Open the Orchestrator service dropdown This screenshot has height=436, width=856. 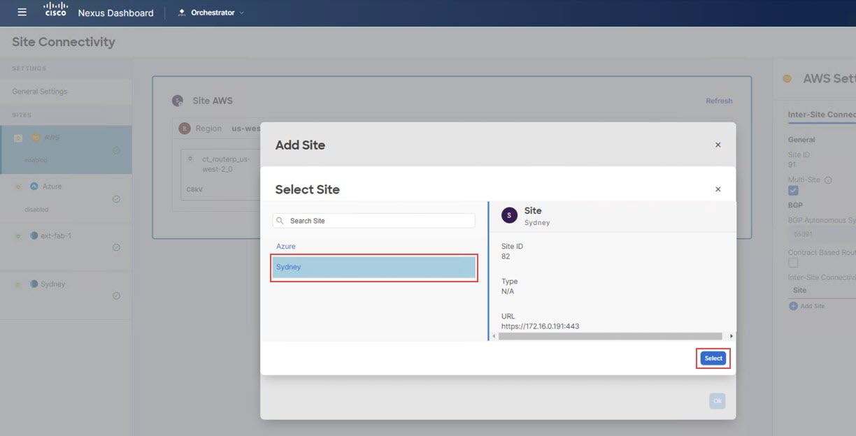click(x=212, y=13)
